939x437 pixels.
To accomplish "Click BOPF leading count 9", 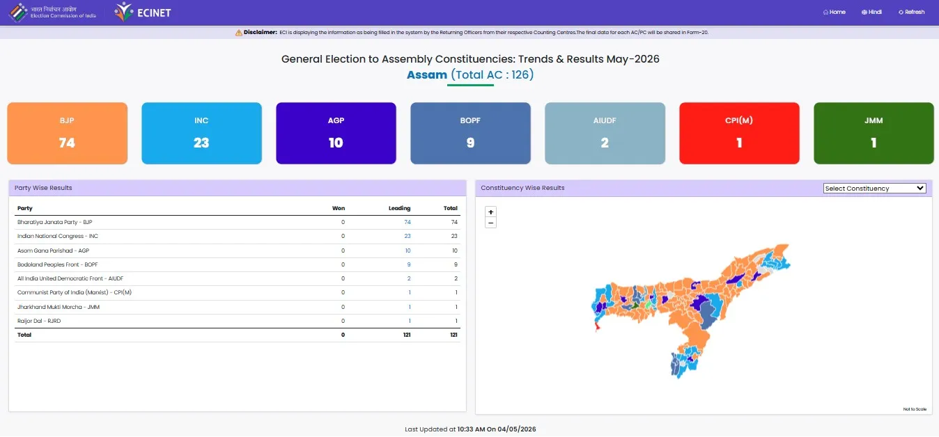I will [x=409, y=264].
